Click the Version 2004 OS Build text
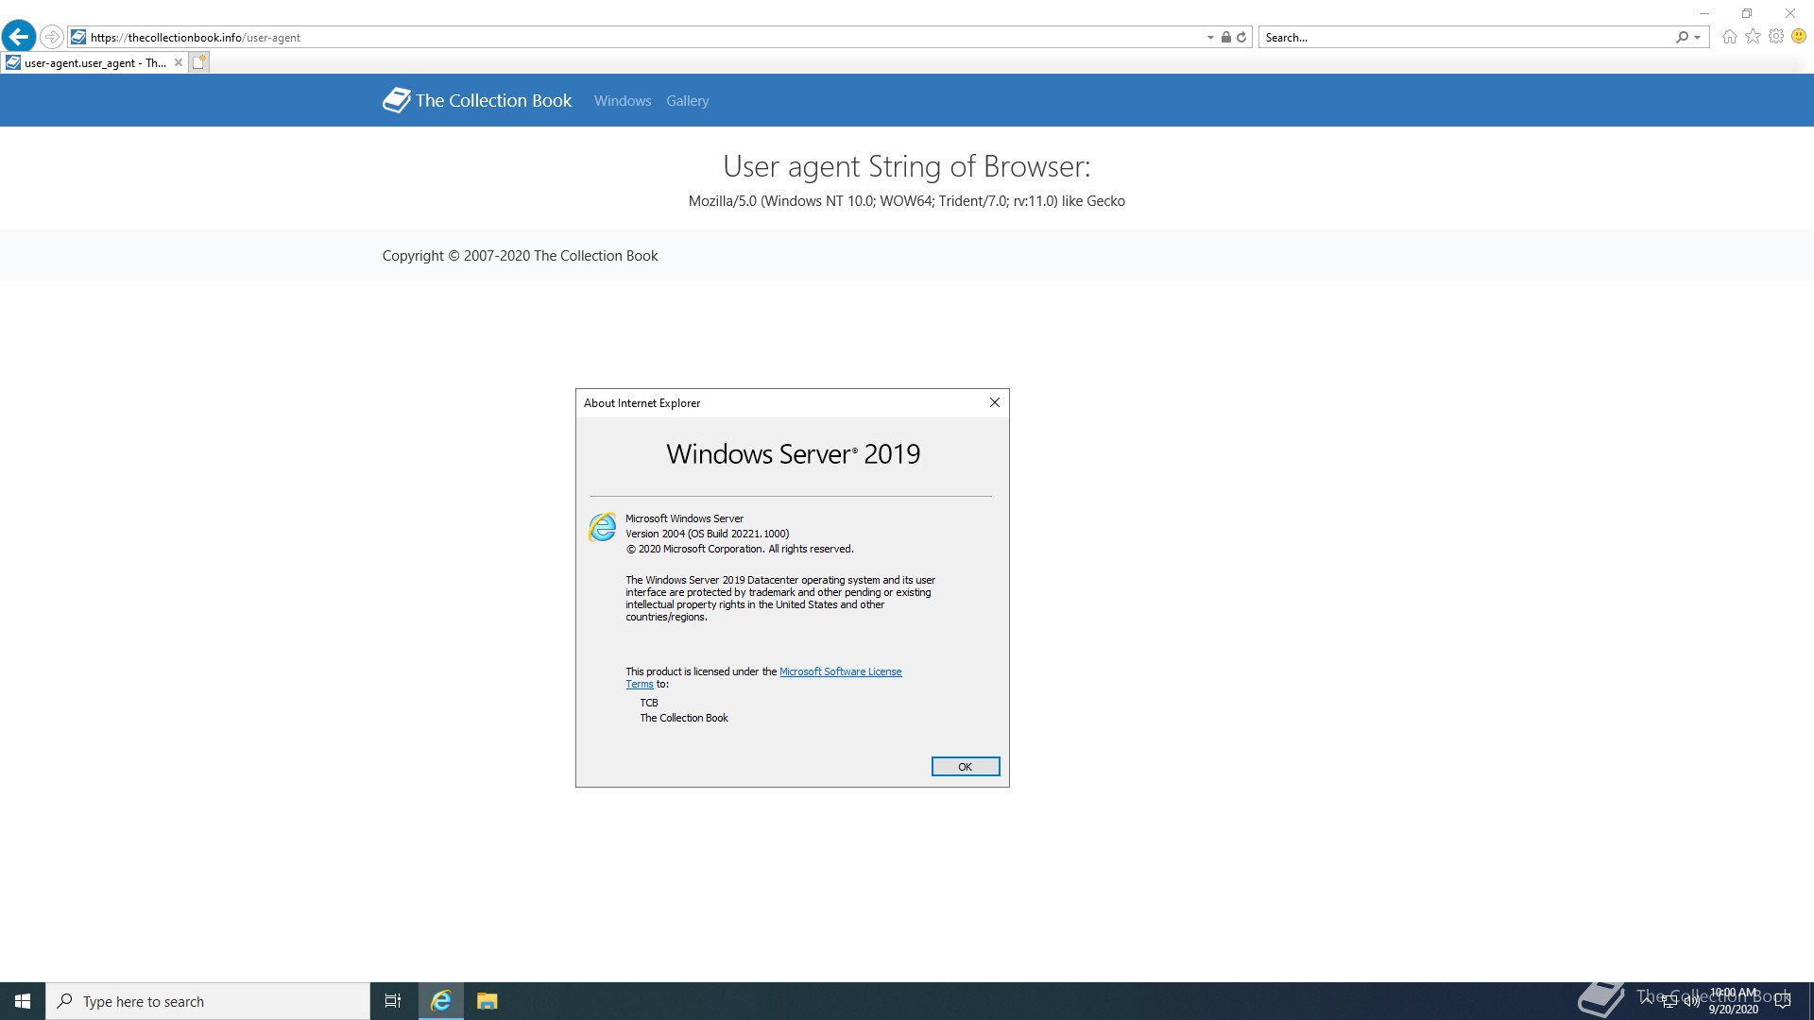Screen dimensions: 1814x1020 click(707, 534)
